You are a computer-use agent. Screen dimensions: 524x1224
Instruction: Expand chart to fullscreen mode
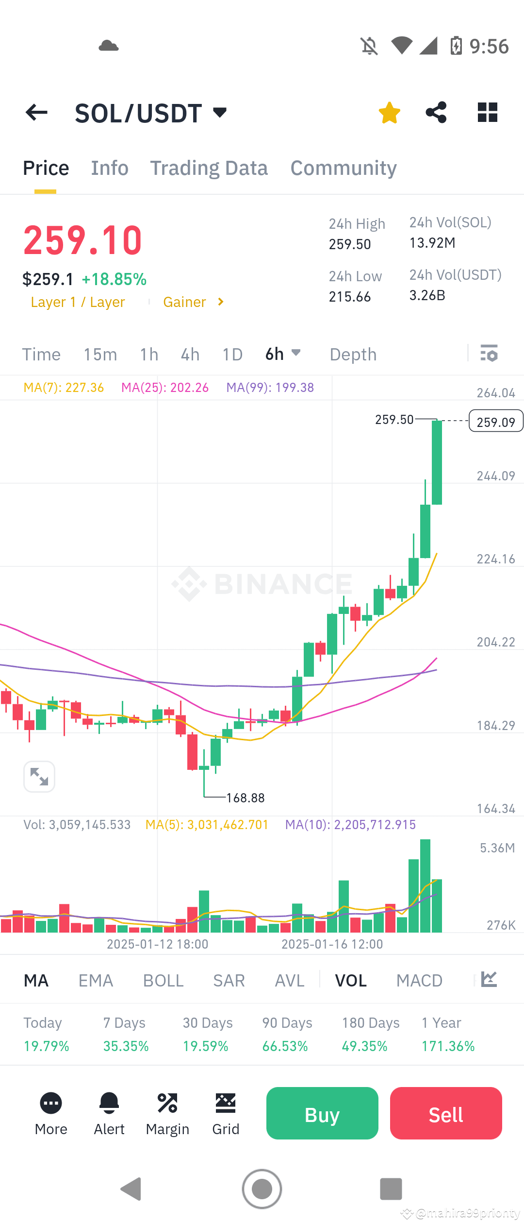click(39, 776)
